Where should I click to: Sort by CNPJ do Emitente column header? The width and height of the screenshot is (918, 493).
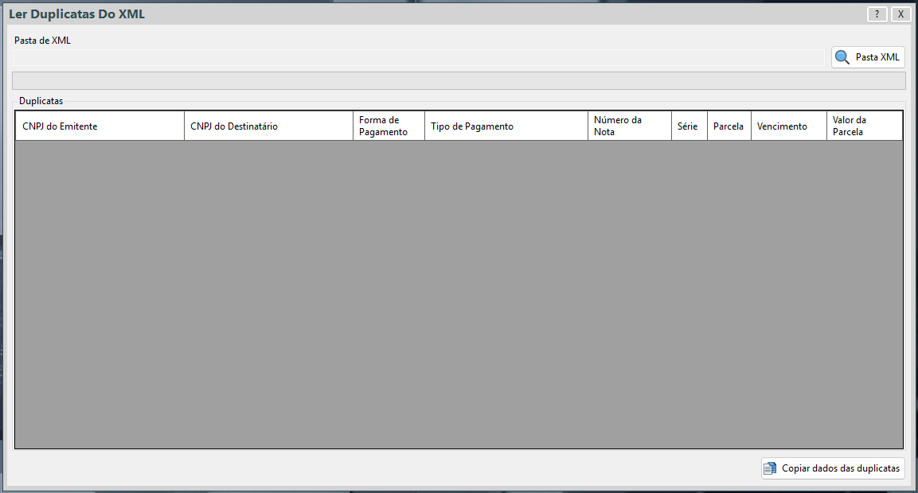(100, 126)
